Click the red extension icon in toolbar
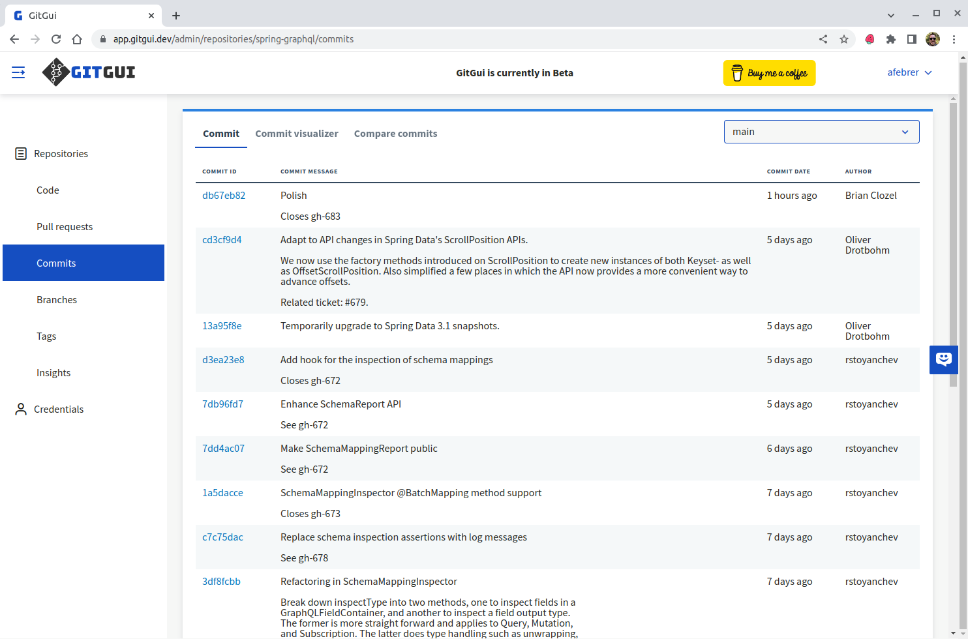The image size is (968, 639). click(870, 39)
